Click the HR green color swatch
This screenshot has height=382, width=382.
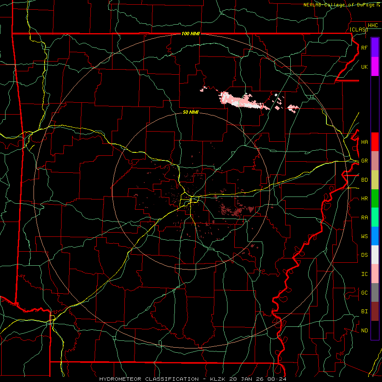375,198
